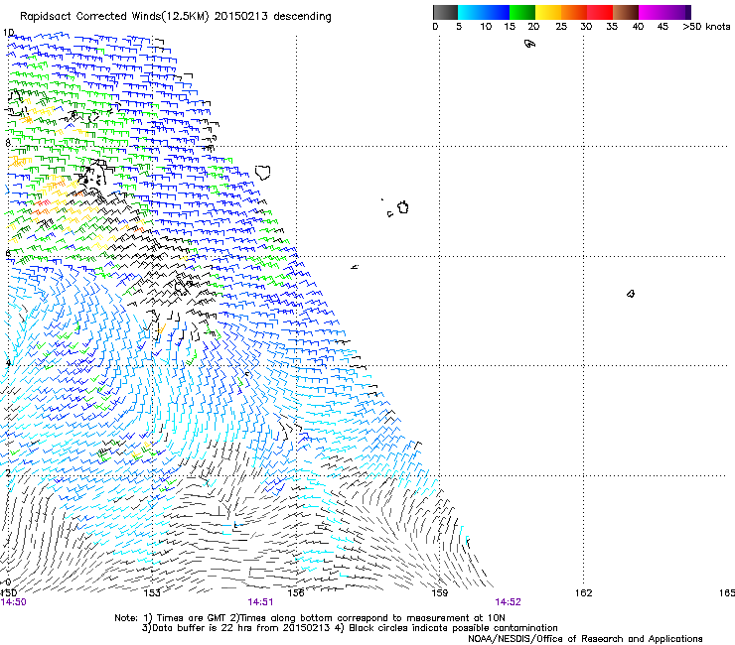Click the brown 35-40 knots legend swatch

click(x=626, y=12)
